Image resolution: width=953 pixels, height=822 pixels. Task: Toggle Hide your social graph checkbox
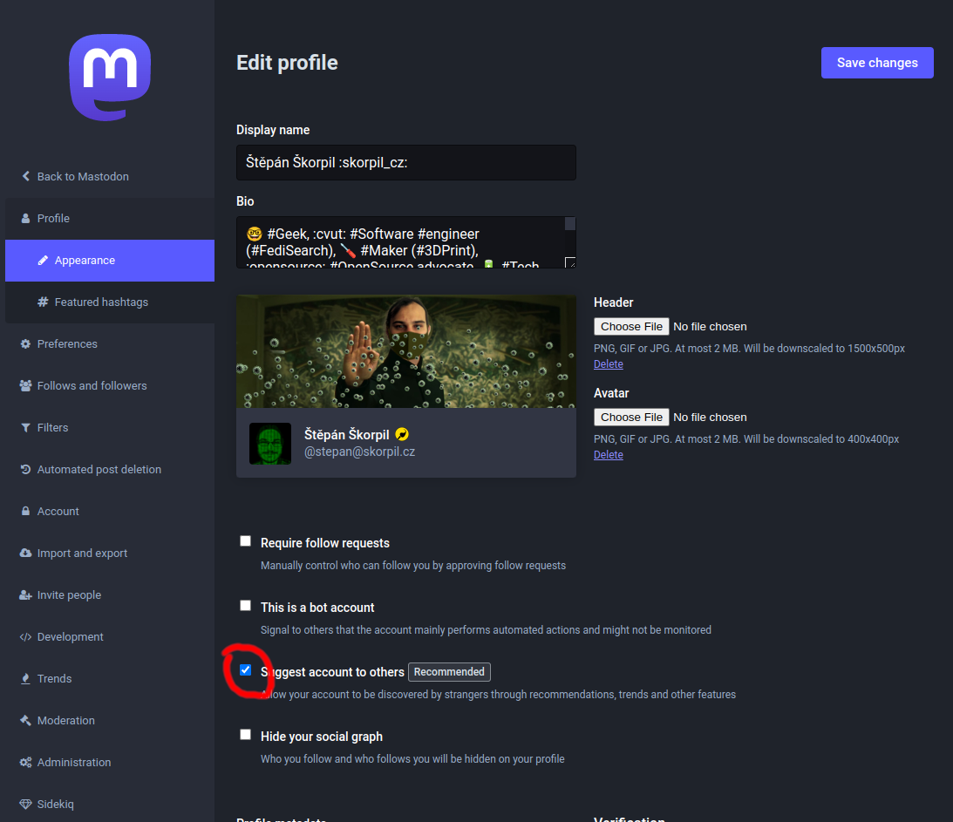point(246,735)
